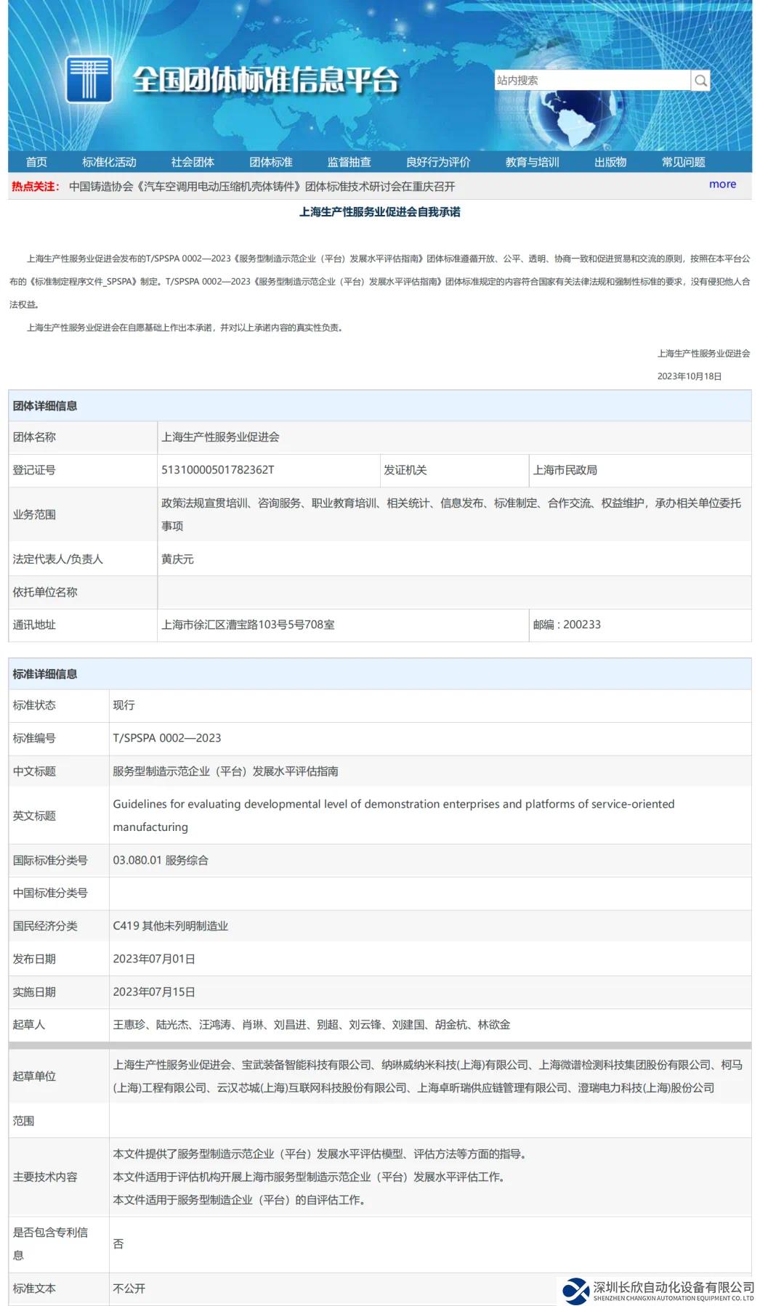Viewport: 760px width, 1306px height.
Task: Select the 团体标准 navigation tab
Action: click(x=271, y=162)
